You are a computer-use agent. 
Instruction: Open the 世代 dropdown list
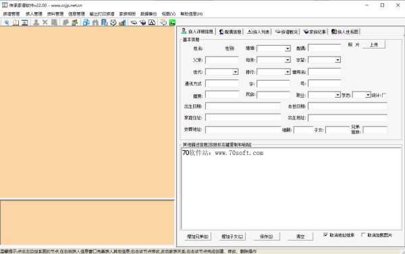[235, 71]
